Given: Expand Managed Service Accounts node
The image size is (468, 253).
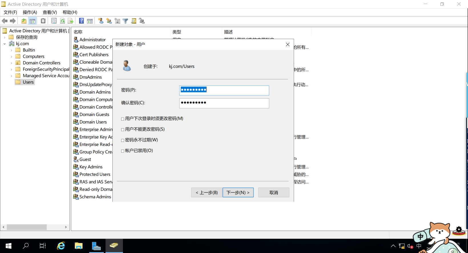Looking at the screenshot, I should click(11, 76).
